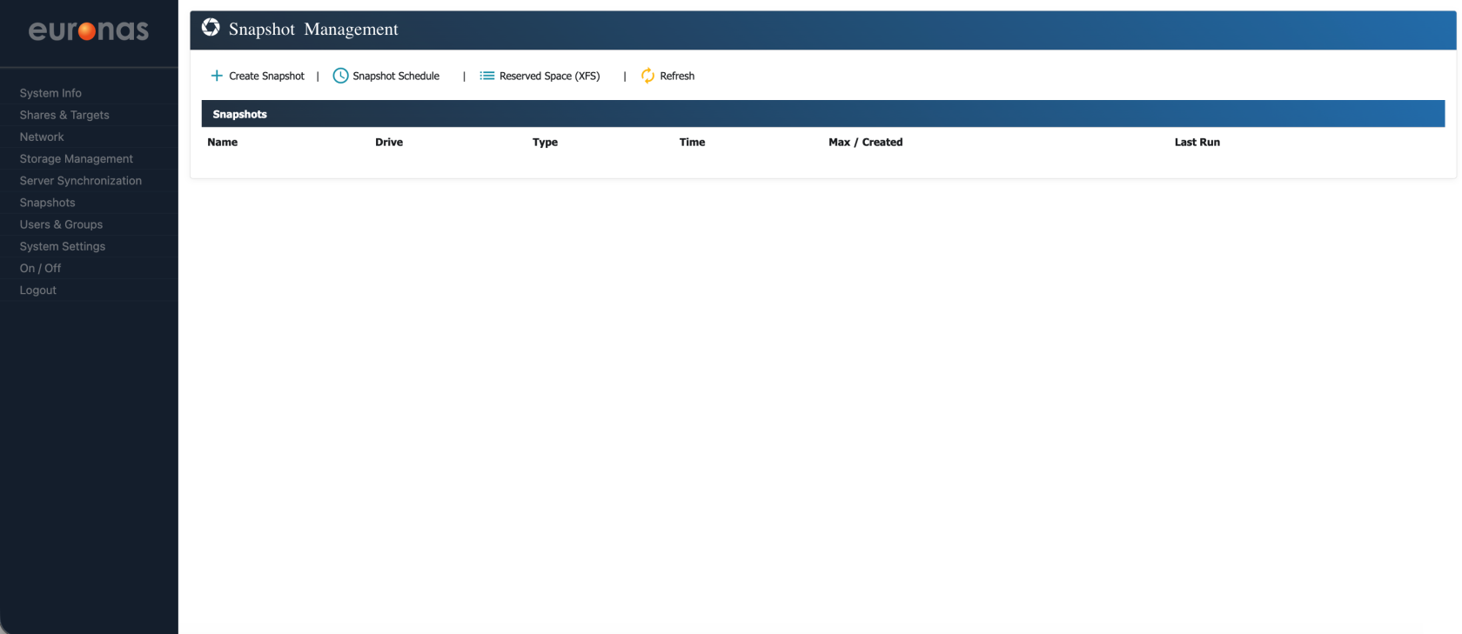Select Snapshots in the sidebar
The height and width of the screenshot is (634, 1462).
point(48,203)
